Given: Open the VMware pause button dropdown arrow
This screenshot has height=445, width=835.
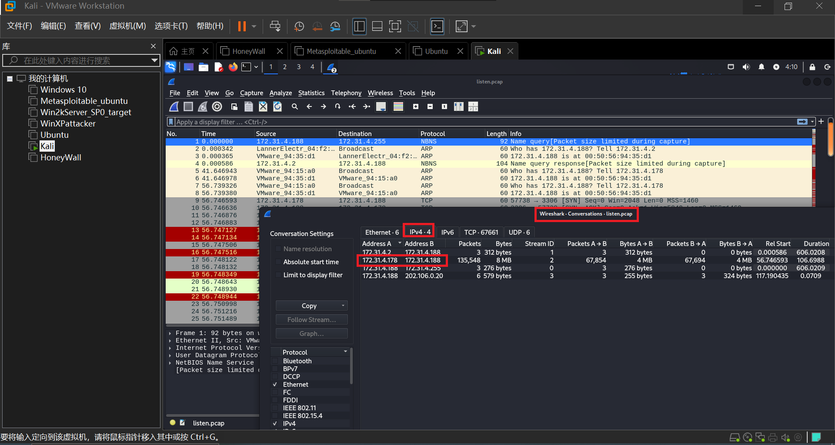Looking at the screenshot, I should tap(254, 27).
